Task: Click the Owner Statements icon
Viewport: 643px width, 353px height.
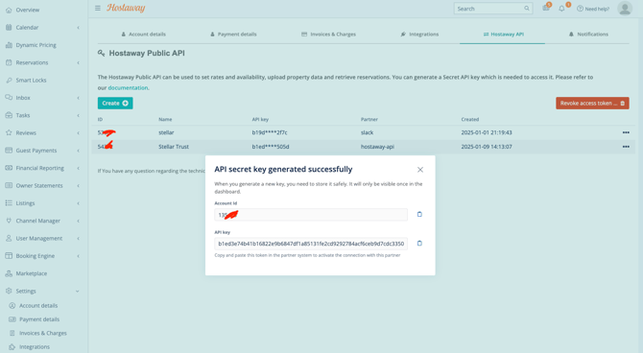Action: (9, 186)
